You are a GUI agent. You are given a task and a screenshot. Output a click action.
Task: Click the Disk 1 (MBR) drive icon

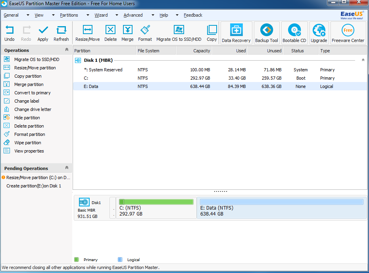(x=78, y=60)
